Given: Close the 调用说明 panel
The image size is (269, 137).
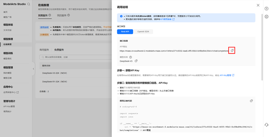Looking at the screenshot, I should [258, 5].
